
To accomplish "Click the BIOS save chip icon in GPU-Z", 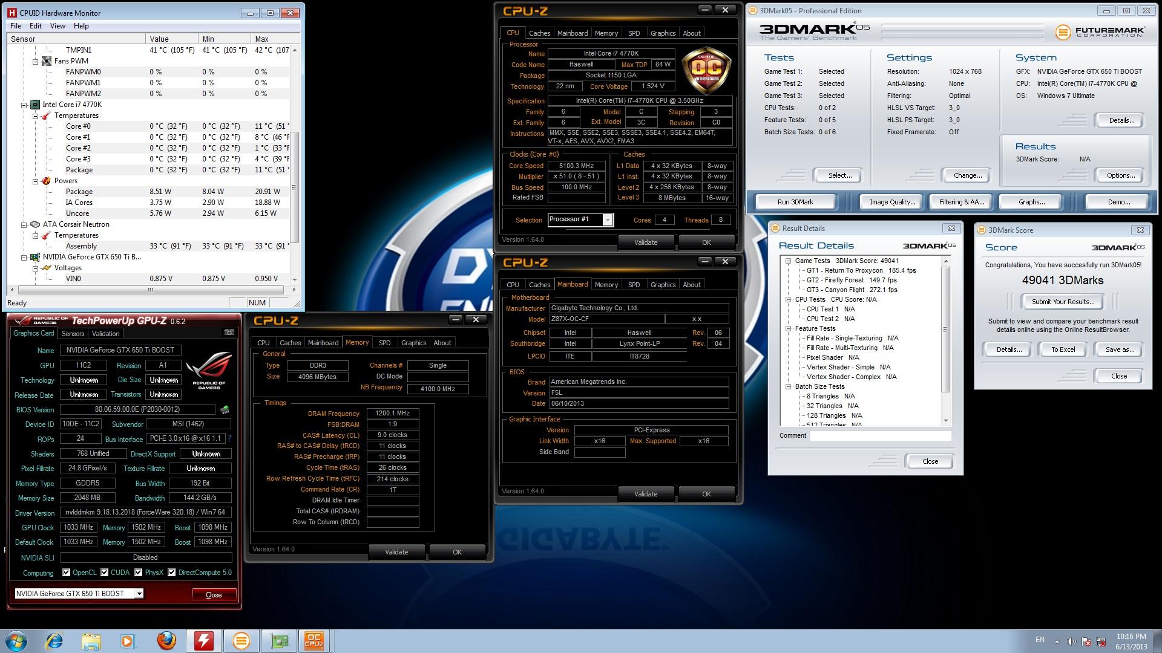I will point(225,409).
